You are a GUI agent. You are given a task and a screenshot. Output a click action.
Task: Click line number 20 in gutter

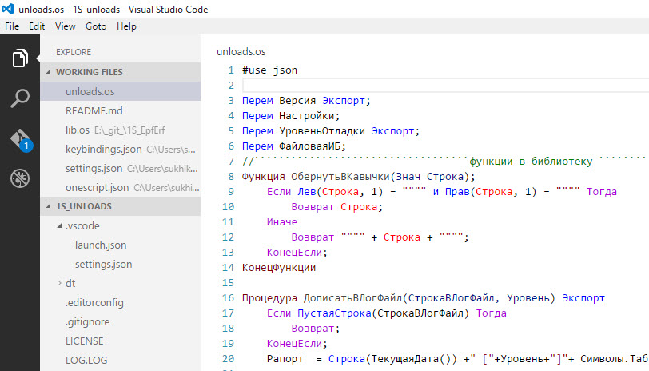[228, 359]
